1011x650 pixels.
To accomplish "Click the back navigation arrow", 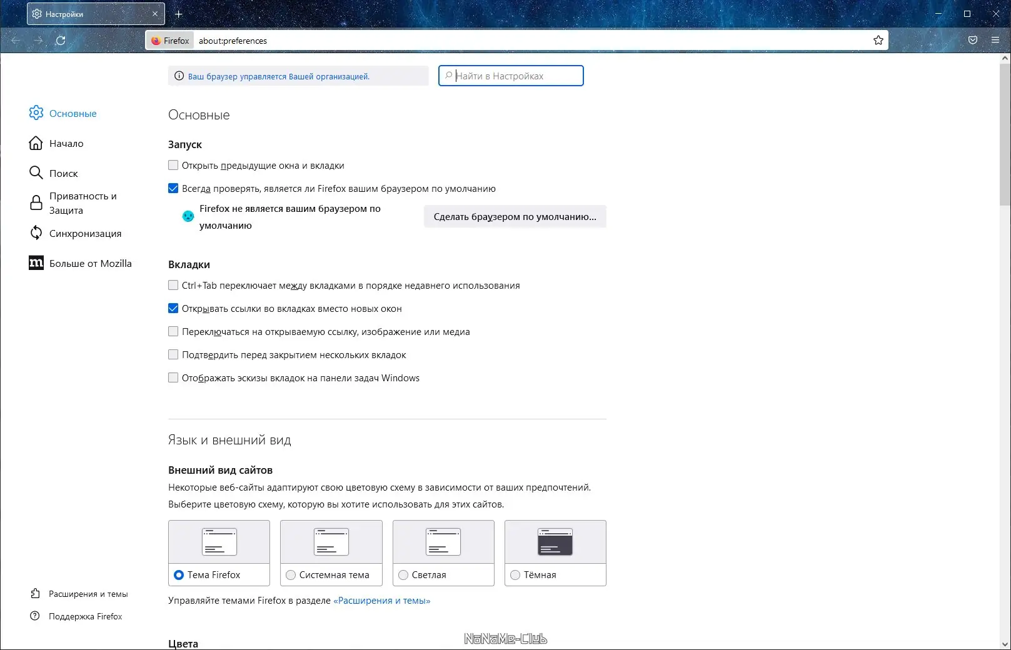I will click(x=16, y=41).
